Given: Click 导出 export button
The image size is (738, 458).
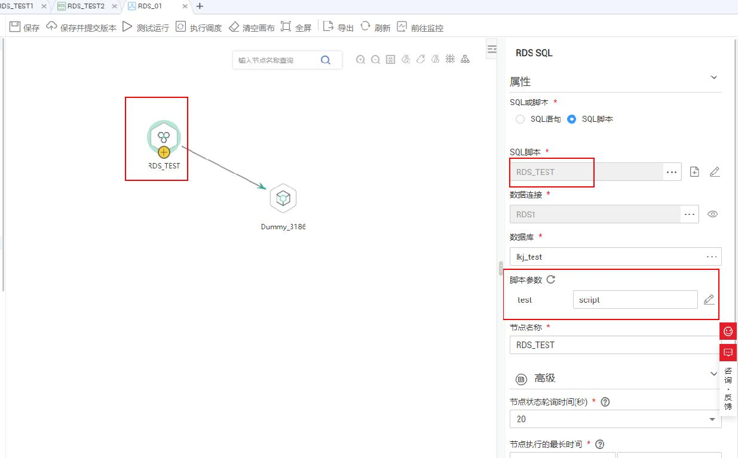Looking at the screenshot, I should (x=338, y=27).
